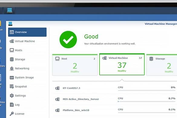Click the KY-CentOS7.3 VM name
177x118 pixels.
coord(71,88)
